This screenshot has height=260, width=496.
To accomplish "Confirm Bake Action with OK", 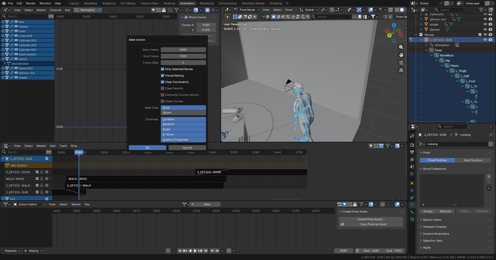I will tap(147, 148).
